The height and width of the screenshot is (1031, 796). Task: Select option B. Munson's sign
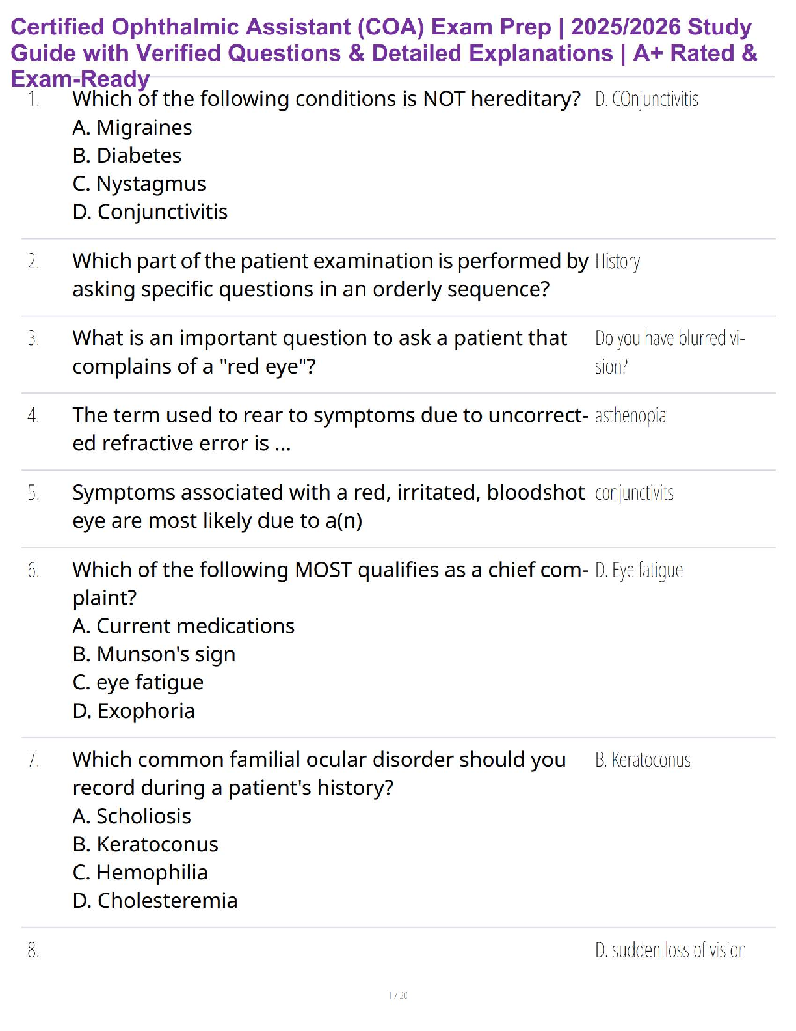point(153,654)
